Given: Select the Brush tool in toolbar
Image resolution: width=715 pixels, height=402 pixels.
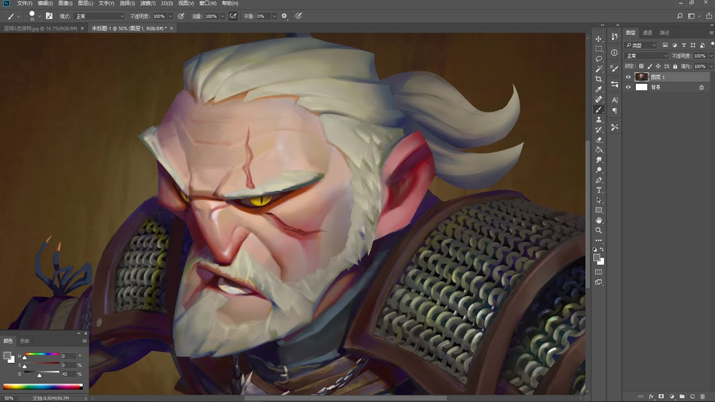Looking at the screenshot, I should coord(599,109).
